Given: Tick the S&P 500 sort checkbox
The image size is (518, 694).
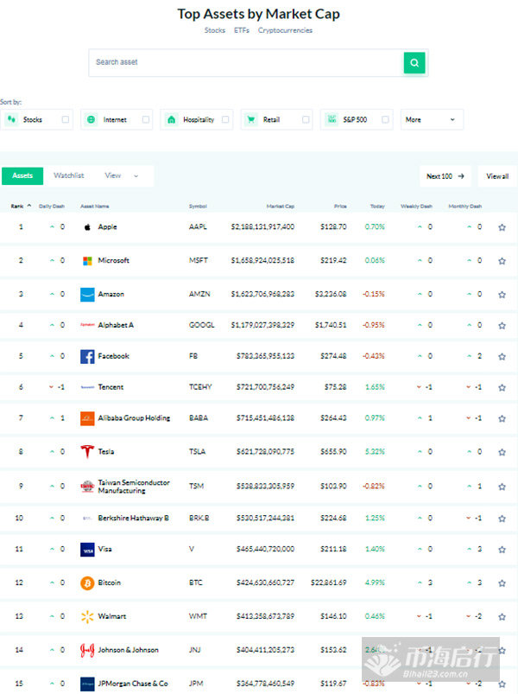Looking at the screenshot, I should (x=385, y=119).
